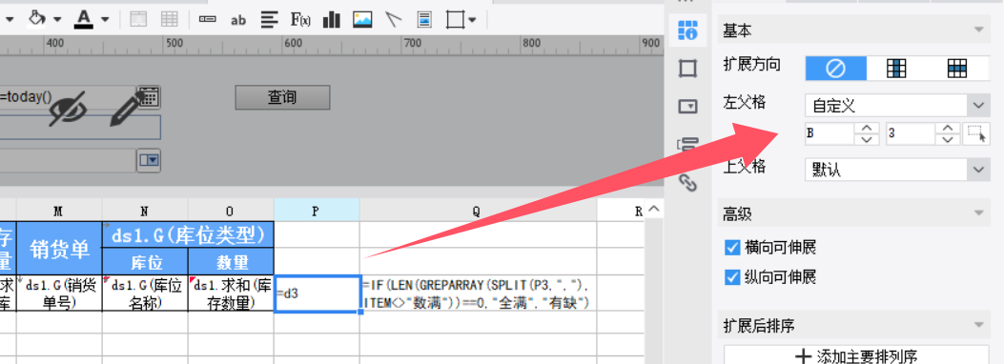Viewport: 1004px width, 364px height.
Task: Click the grayed merge cells icon
Action: pos(138,19)
